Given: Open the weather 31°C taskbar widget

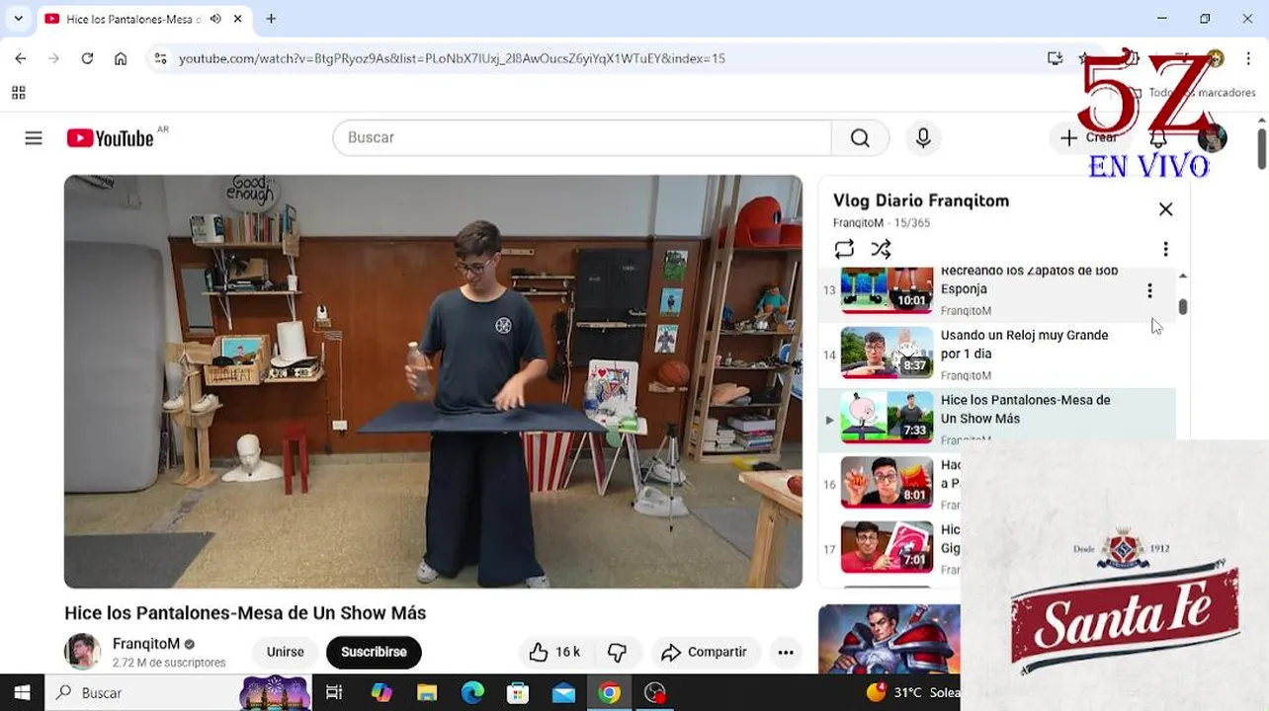Looking at the screenshot, I should [x=912, y=693].
